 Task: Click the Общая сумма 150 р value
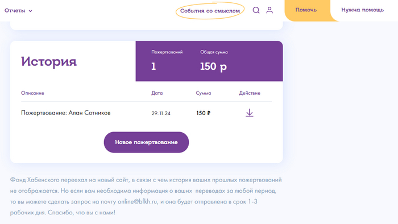click(x=213, y=66)
